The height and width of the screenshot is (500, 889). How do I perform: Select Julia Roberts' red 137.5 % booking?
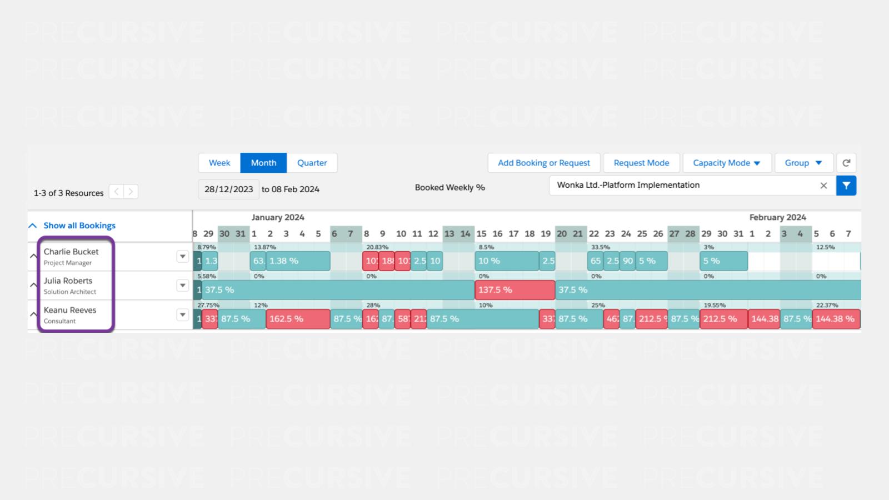(x=515, y=289)
